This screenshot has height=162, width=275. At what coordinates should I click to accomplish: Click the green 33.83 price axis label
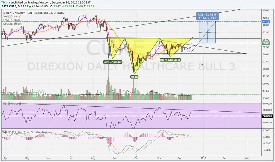click(x=266, y=43)
